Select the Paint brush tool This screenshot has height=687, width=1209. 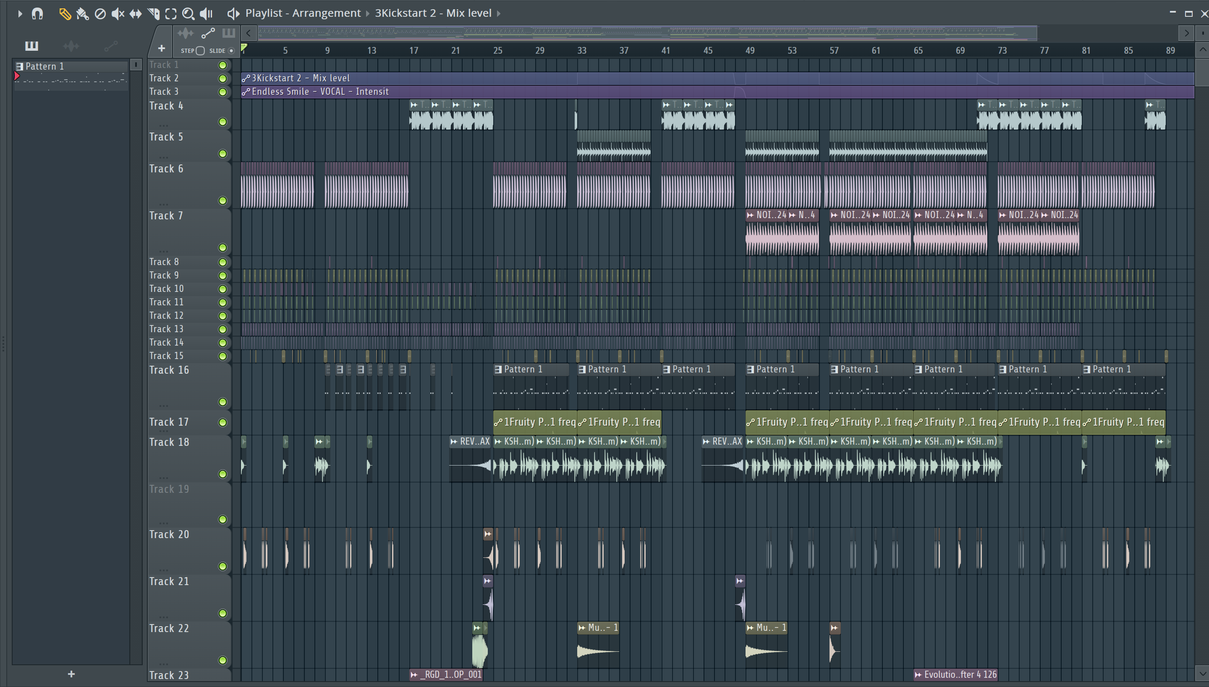tap(82, 14)
